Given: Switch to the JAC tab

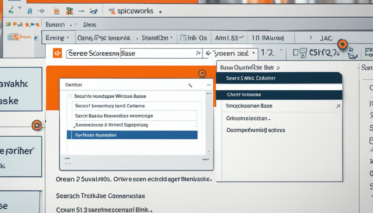Looking at the screenshot, I should pyautogui.click(x=326, y=38).
